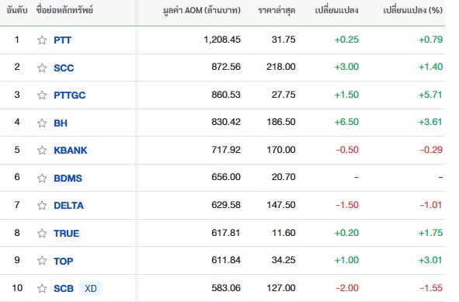Open the PTT stock link
The width and height of the screenshot is (459, 302).
click(62, 40)
